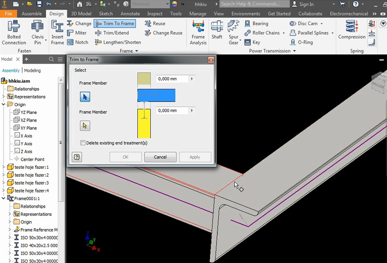Image resolution: width=387 pixels, height=263 pixels.
Task: Select the Shaft generator icon
Action: (217, 27)
